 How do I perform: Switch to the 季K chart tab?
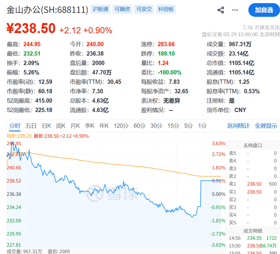pyautogui.click(x=90, y=126)
